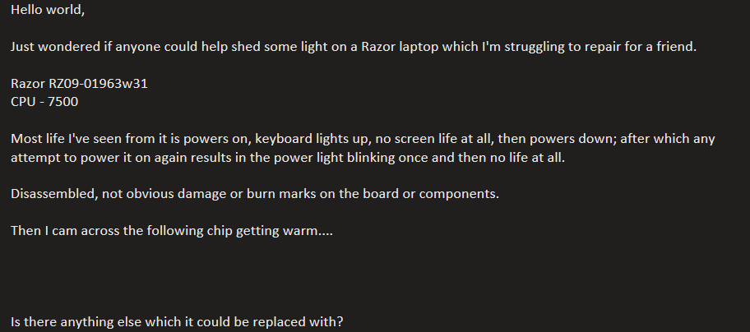
Task: Click the words "then powers down;"
Action: pos(561,139)
